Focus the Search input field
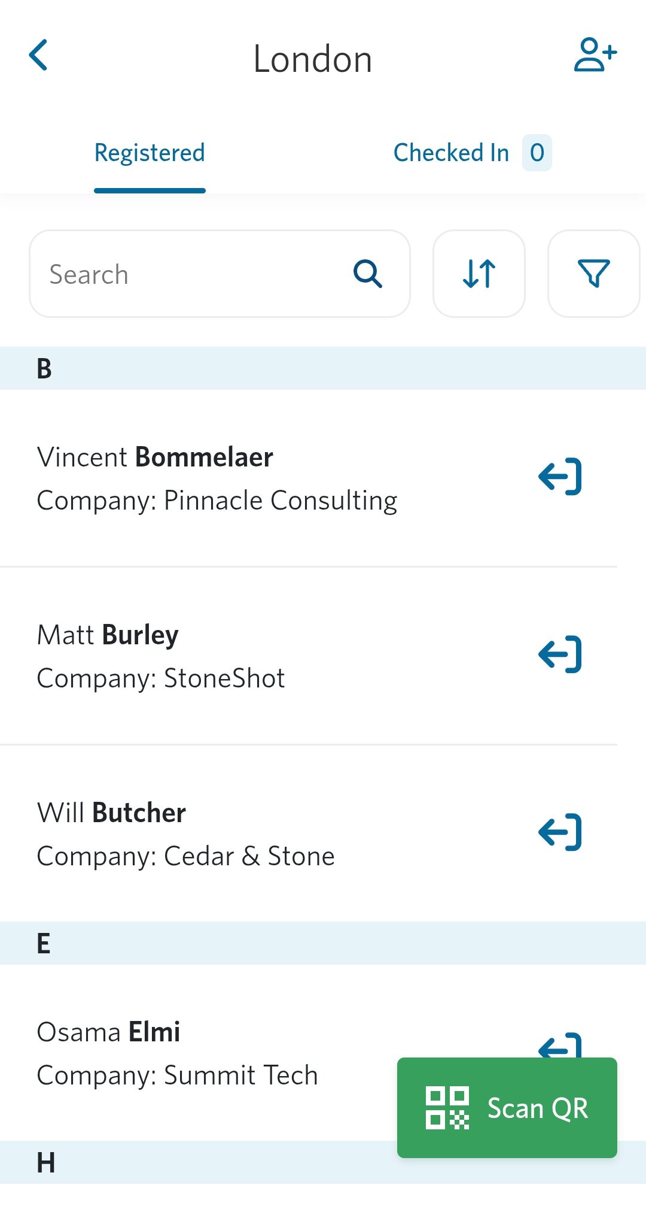 pos(191,274)
